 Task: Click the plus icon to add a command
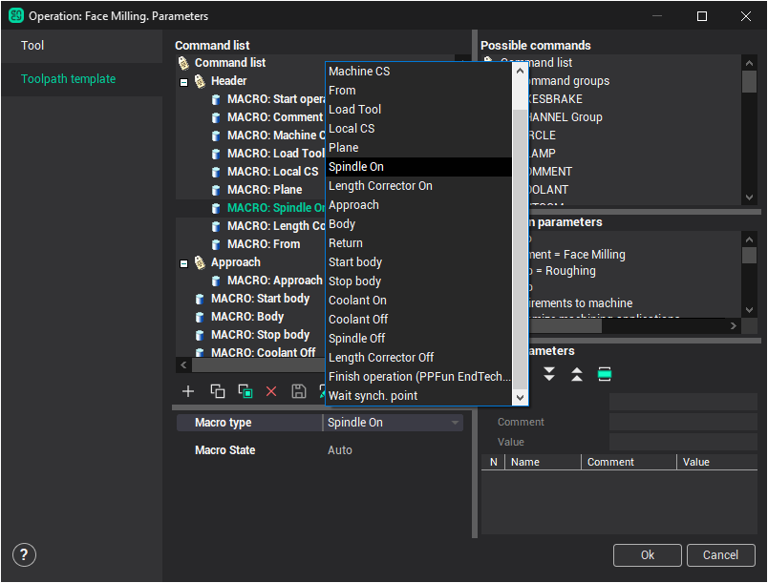click(x=188, y=391)
